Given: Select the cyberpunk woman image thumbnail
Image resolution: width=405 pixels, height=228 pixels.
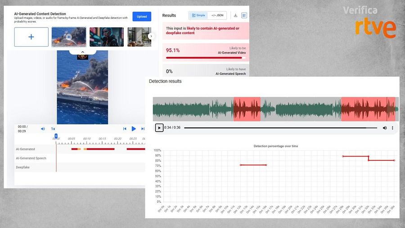Looking at the screenshot, I should tap(106, 37).
